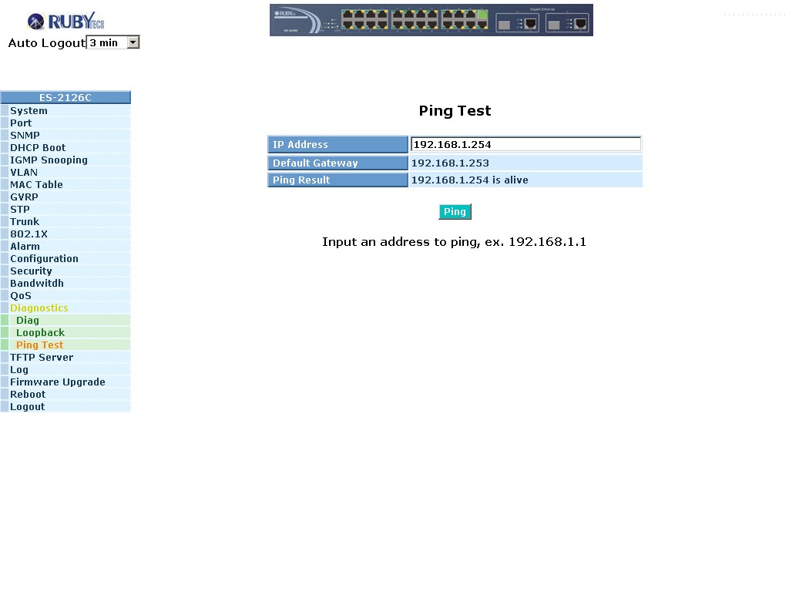Open TFTP Server page
Screen dimensions: 789x592
click(x=42, y=358)
